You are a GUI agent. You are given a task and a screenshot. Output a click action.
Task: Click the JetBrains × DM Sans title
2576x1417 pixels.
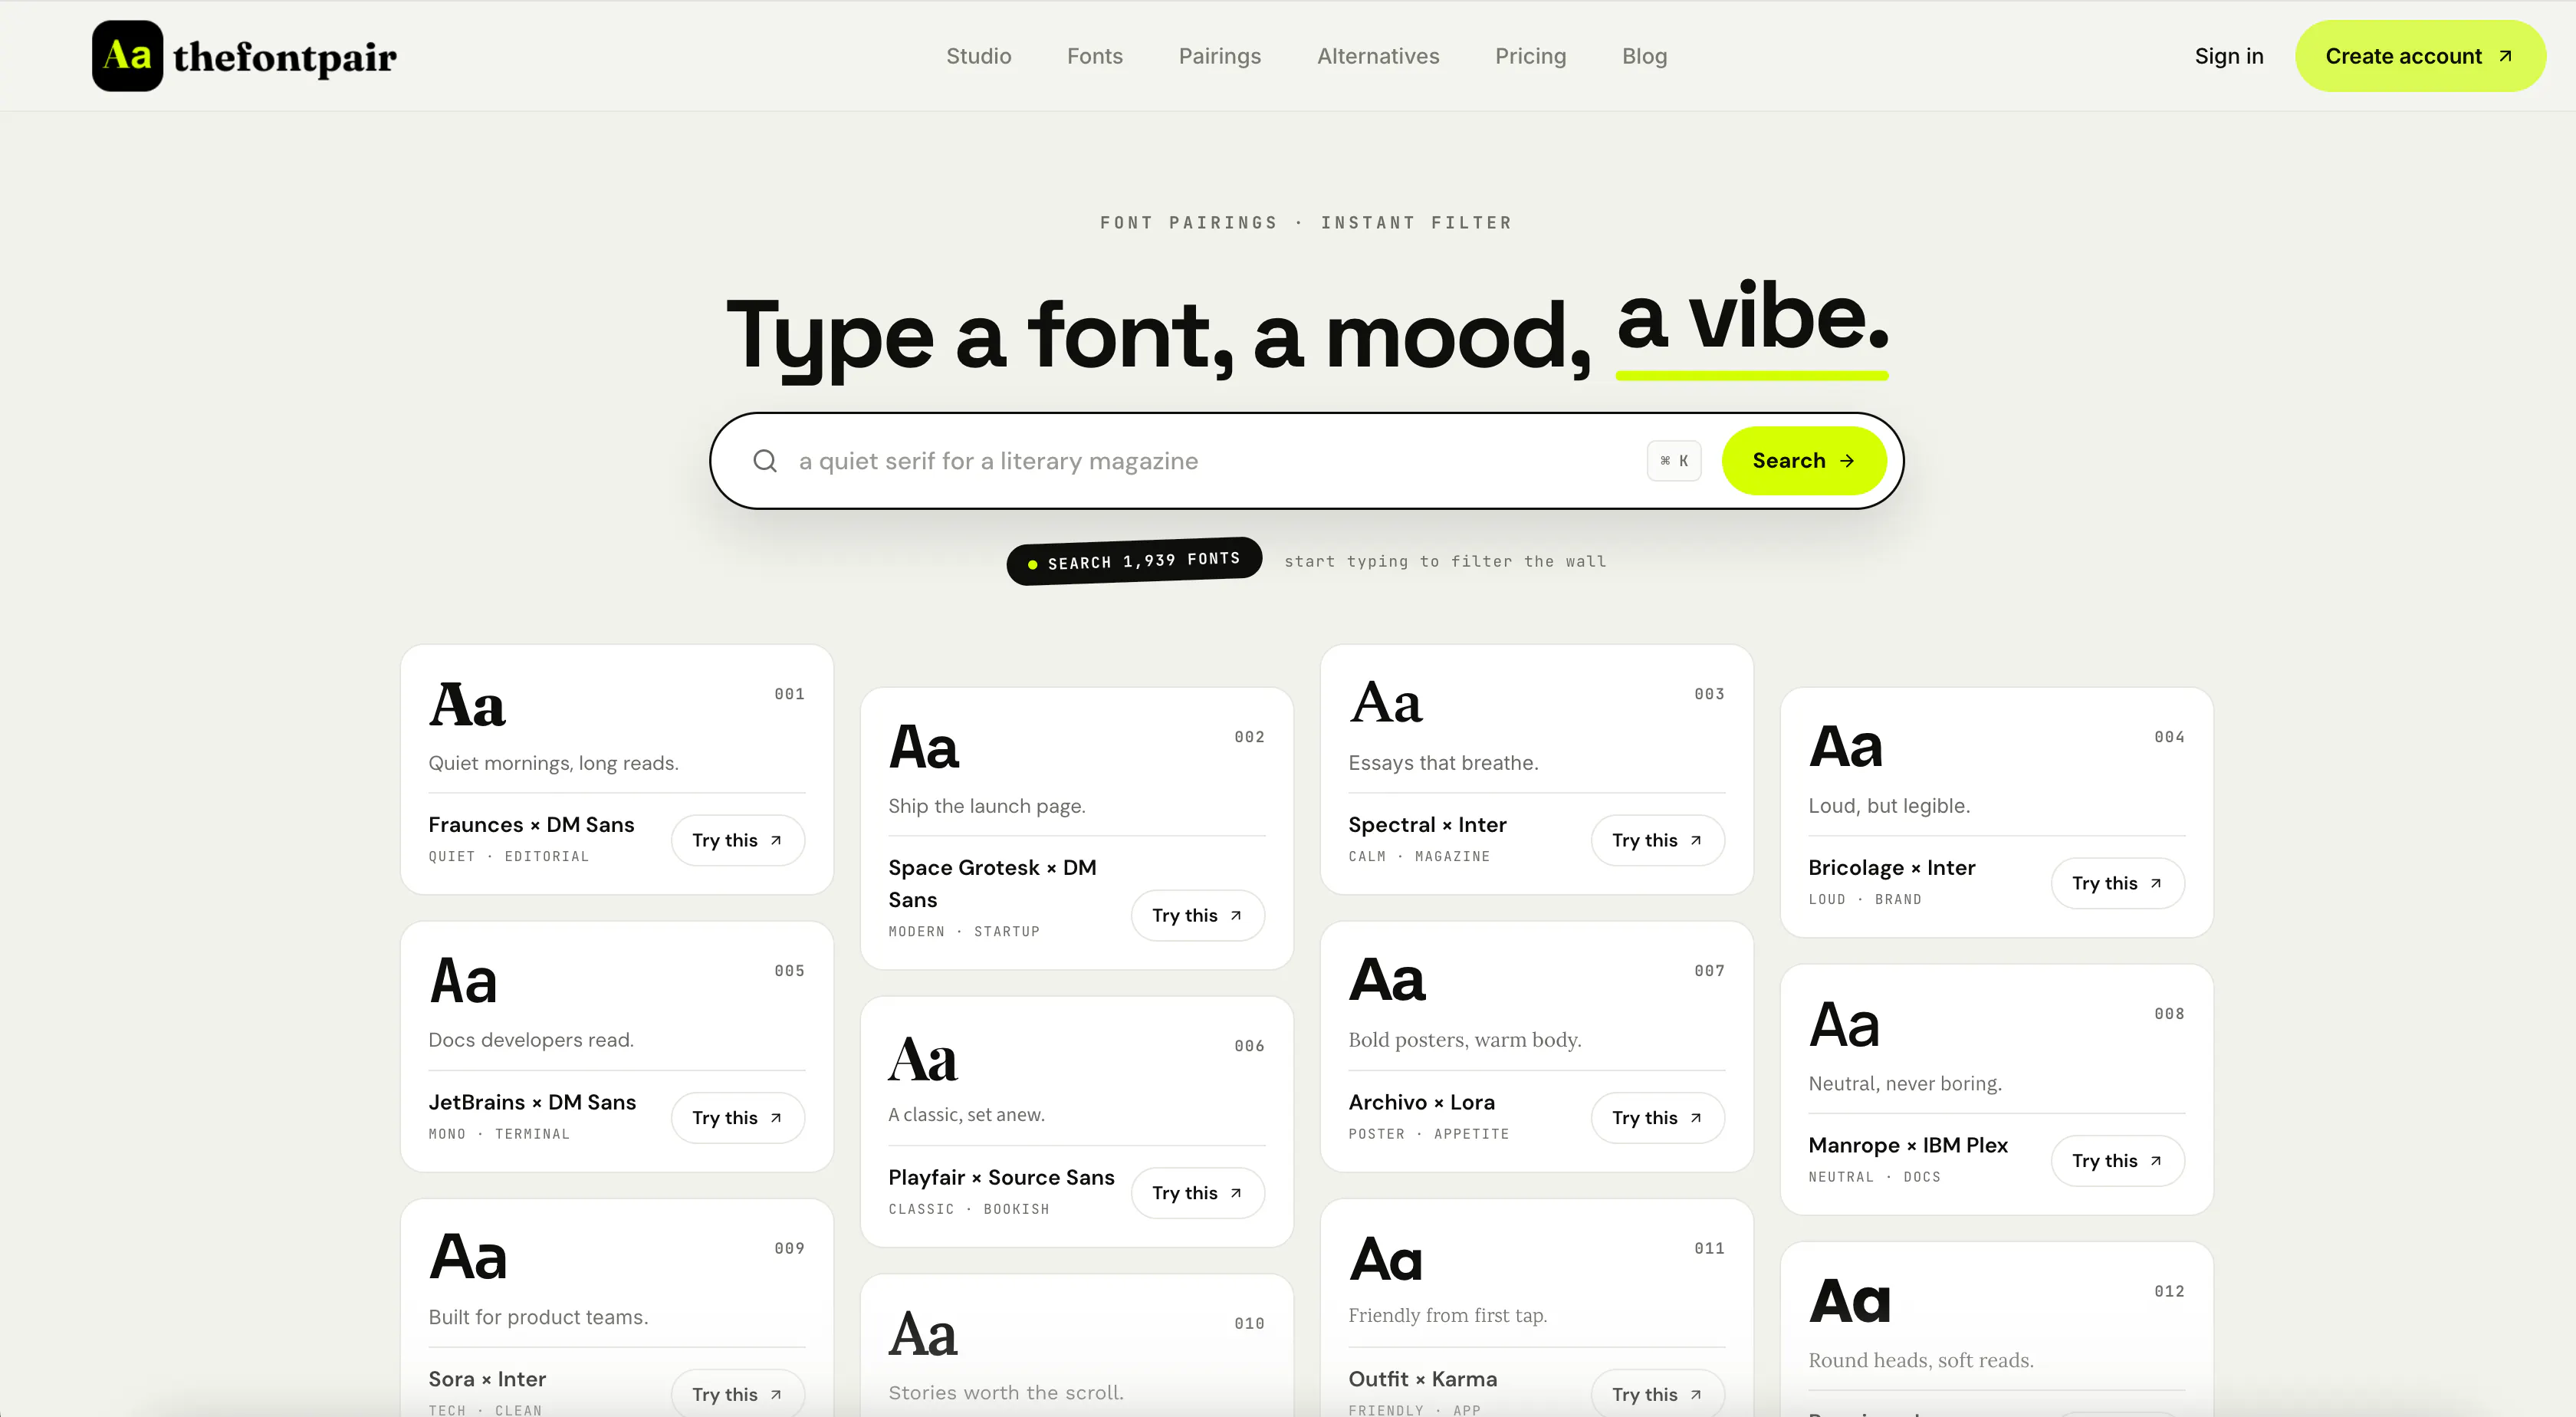[x=532, y=1102]
